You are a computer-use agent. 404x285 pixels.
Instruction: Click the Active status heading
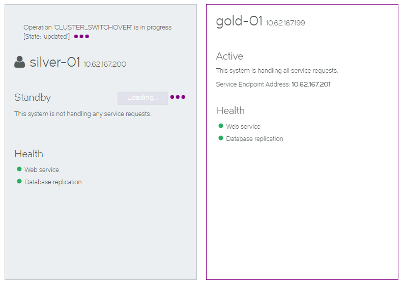coord(229,56)
